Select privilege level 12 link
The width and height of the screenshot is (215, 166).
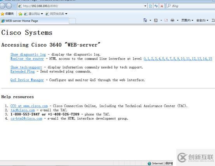click(x=194, y=59)
